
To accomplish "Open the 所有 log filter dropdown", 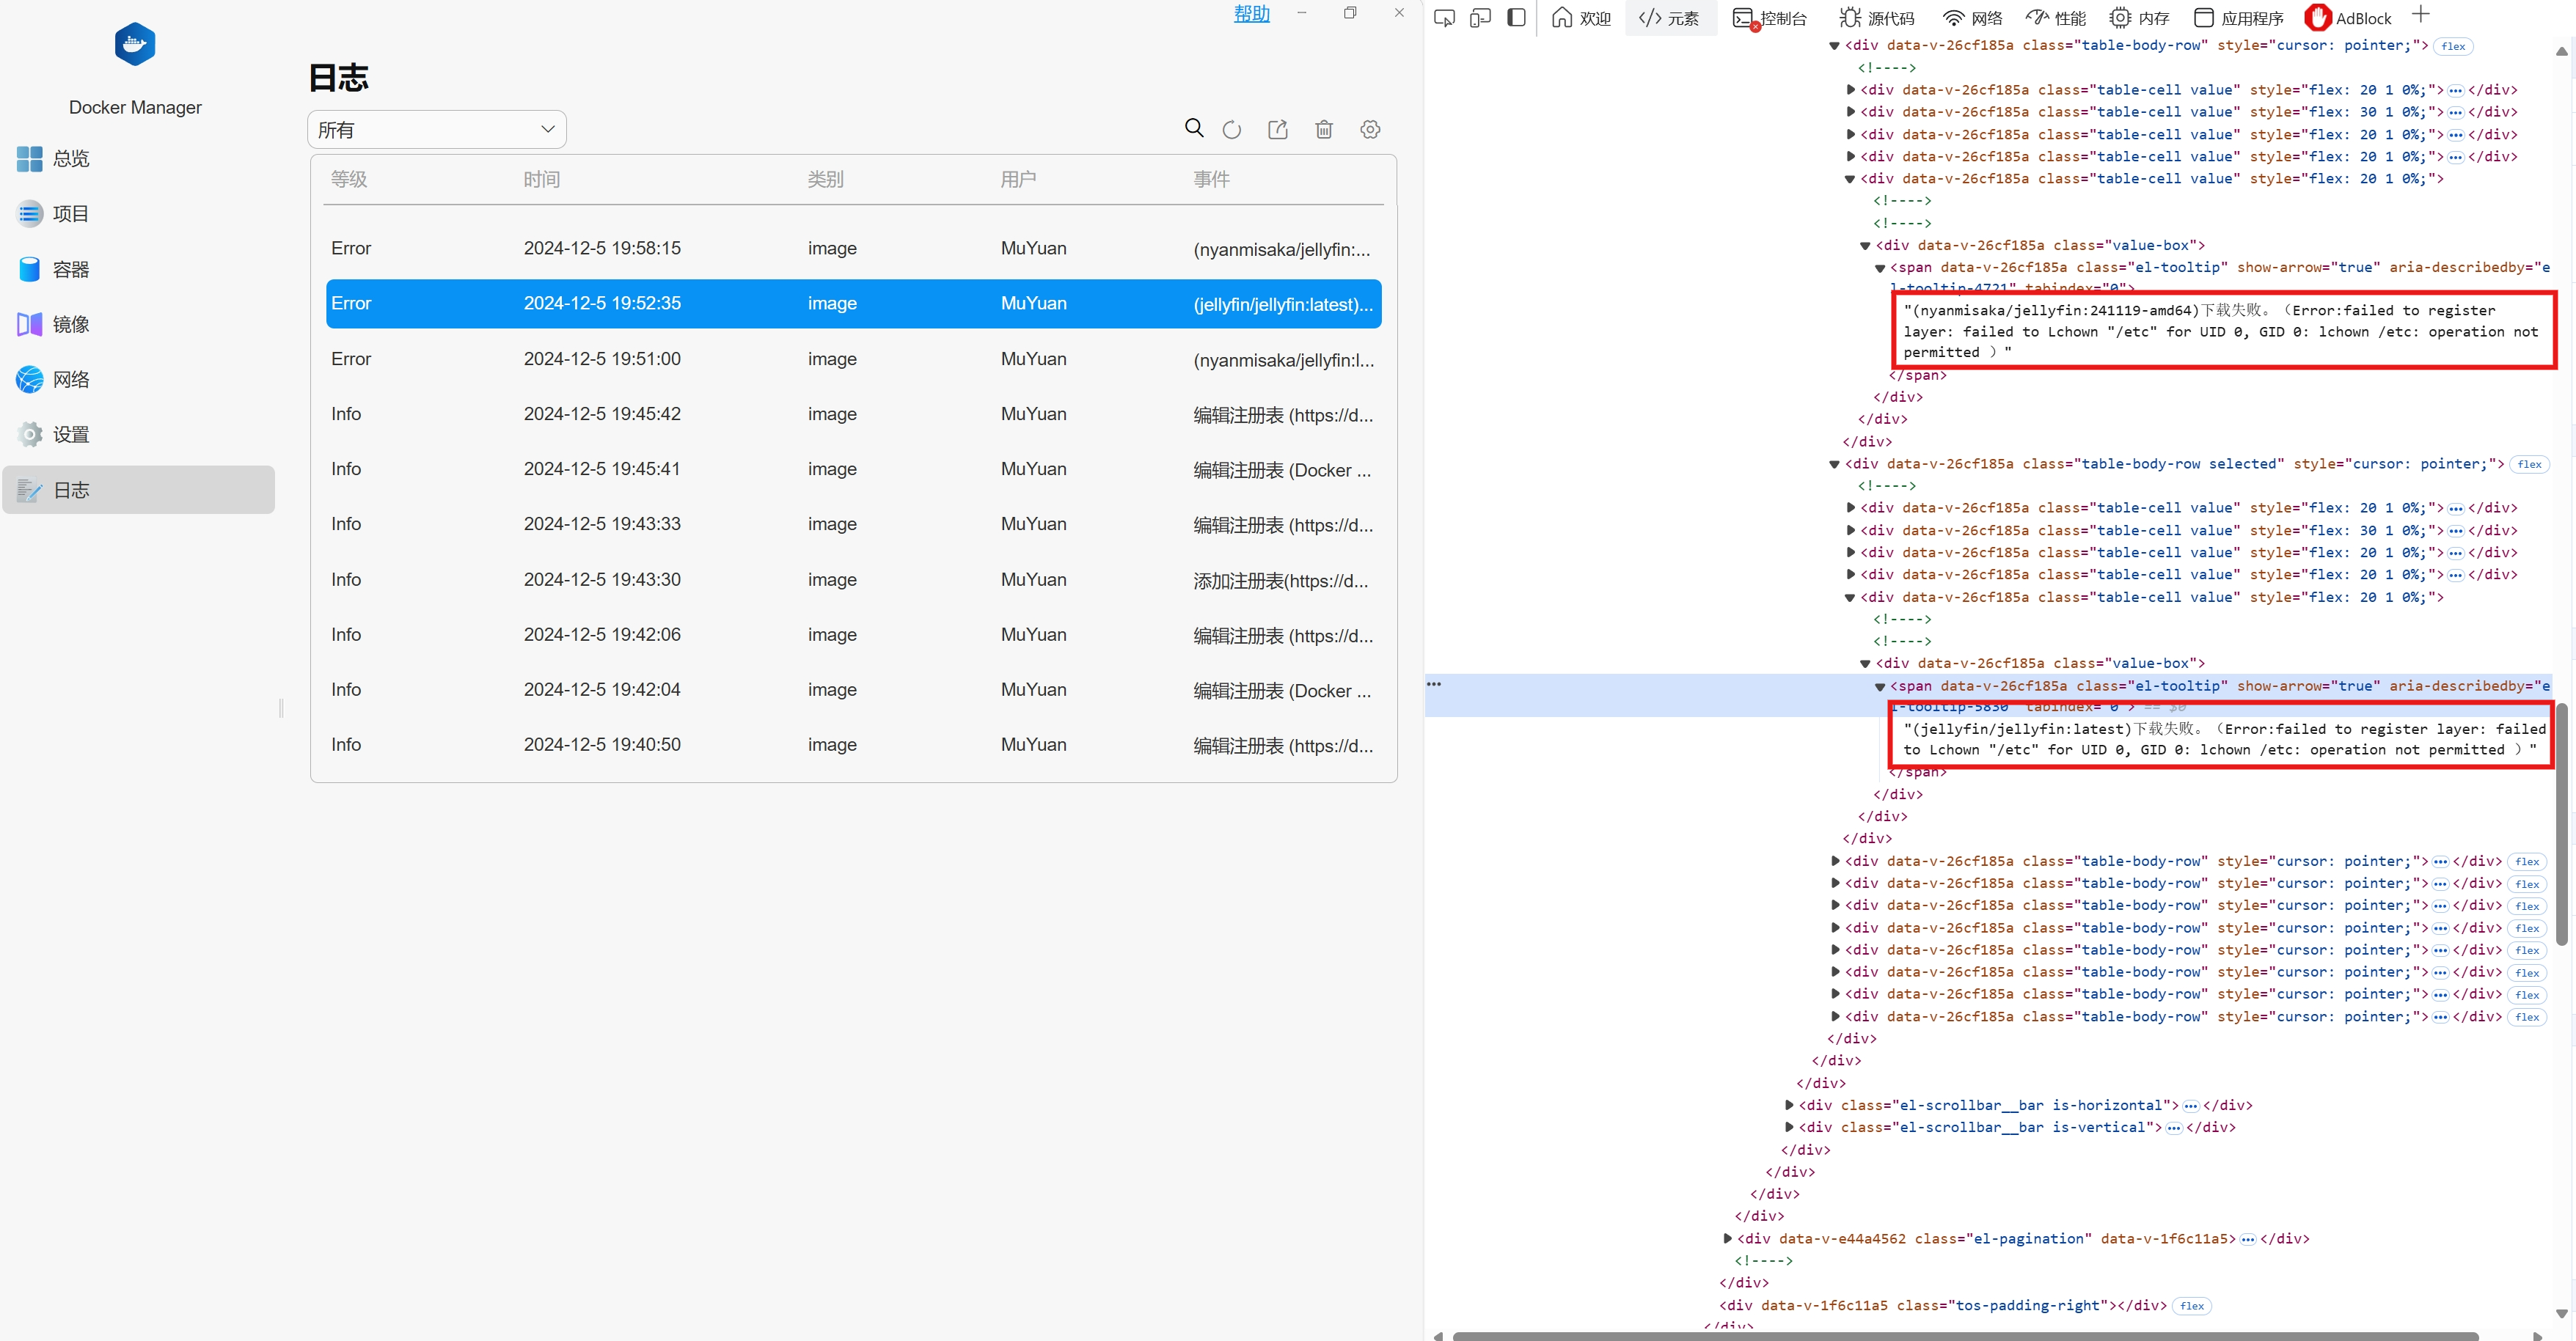I will pos(437,130).
